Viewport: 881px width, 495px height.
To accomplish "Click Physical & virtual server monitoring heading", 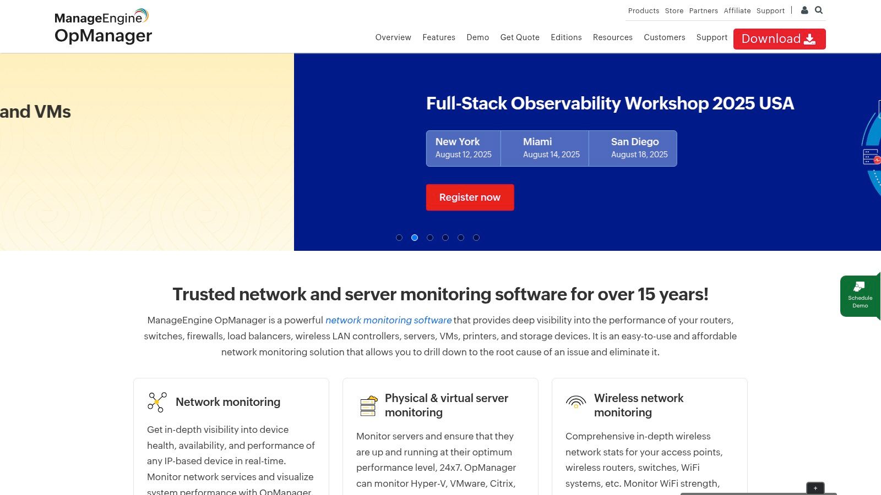I will pyautogui.click(x=447, y=405).
